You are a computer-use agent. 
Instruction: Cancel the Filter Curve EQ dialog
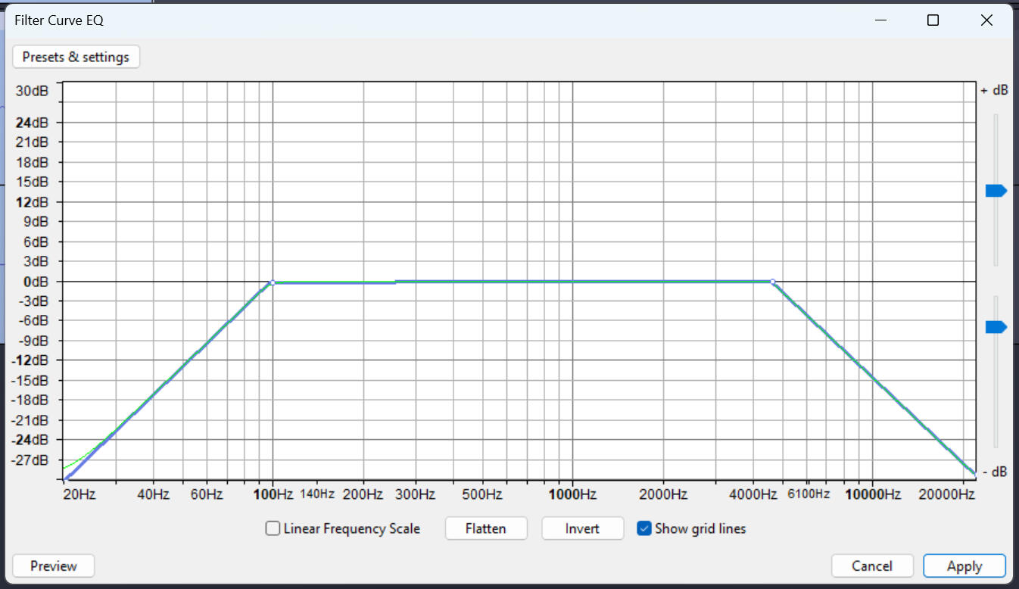coord(872,566)
